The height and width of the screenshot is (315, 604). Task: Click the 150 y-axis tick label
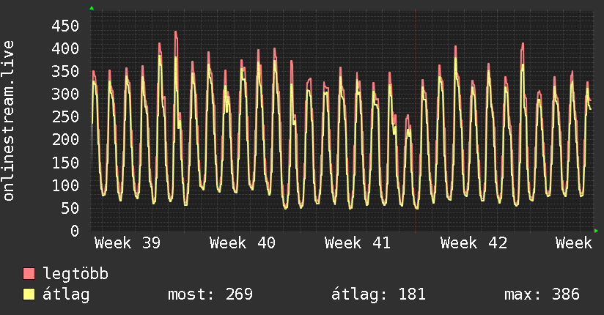point(65,163)
